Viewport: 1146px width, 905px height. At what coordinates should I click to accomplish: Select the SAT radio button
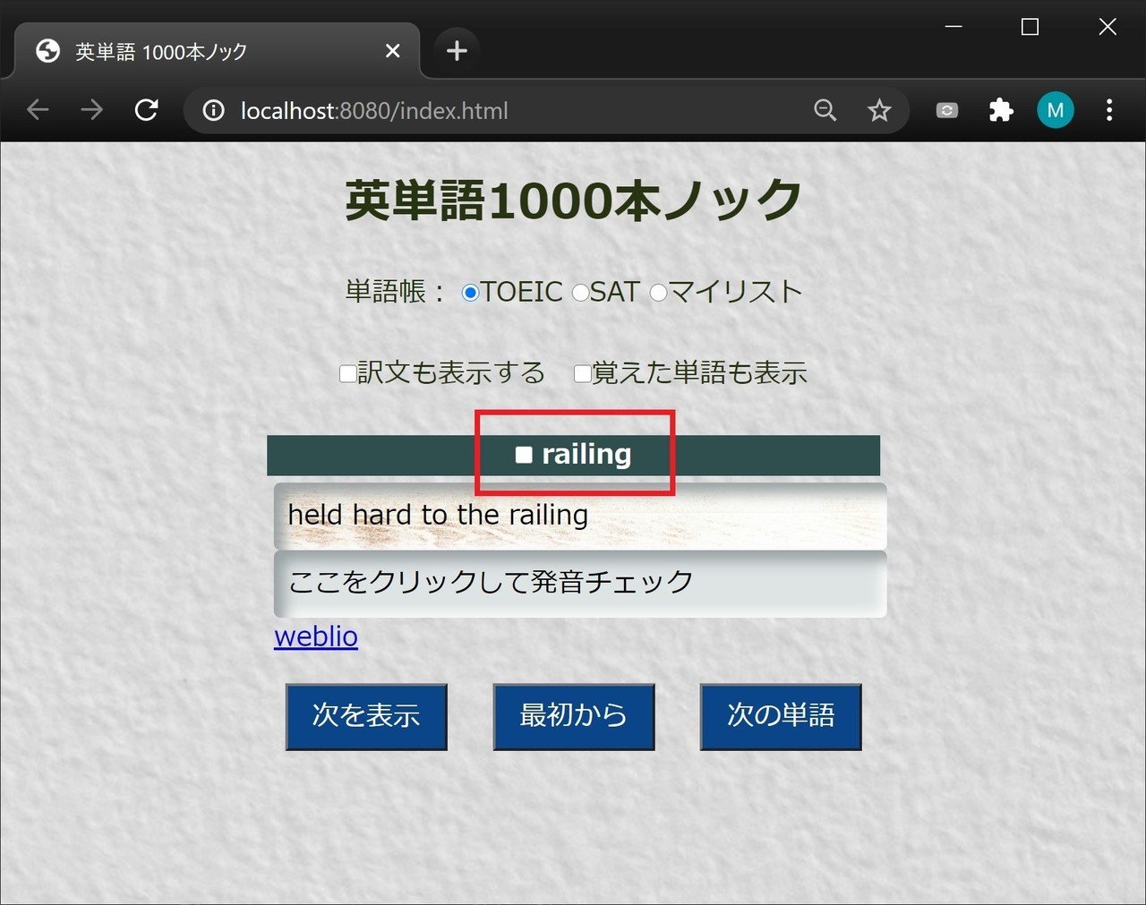pyautogui.click(x=580, y=293)
